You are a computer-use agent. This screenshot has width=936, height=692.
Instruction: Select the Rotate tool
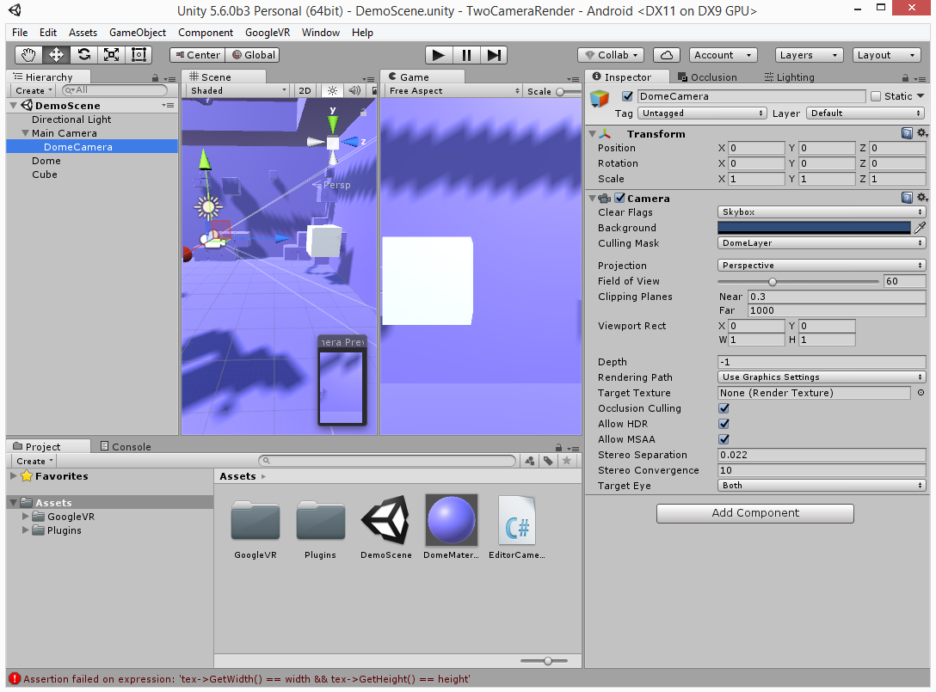84,55
